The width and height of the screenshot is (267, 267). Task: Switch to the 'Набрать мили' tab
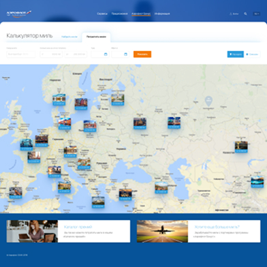point(69,37)
